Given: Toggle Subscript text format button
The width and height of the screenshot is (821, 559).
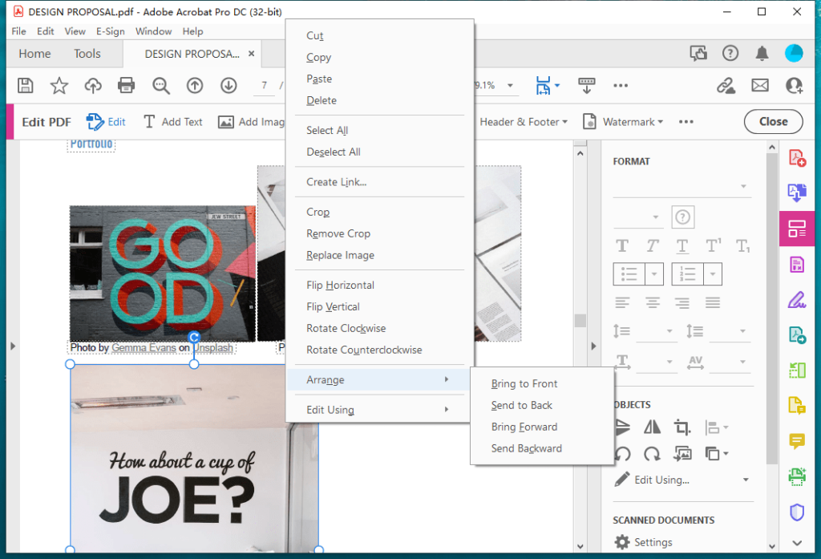Looking at the screenshot, I should click(742, 245).
